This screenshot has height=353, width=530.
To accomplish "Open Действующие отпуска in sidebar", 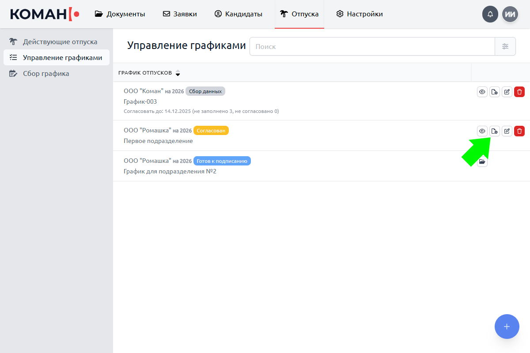I will pos(60,42).
